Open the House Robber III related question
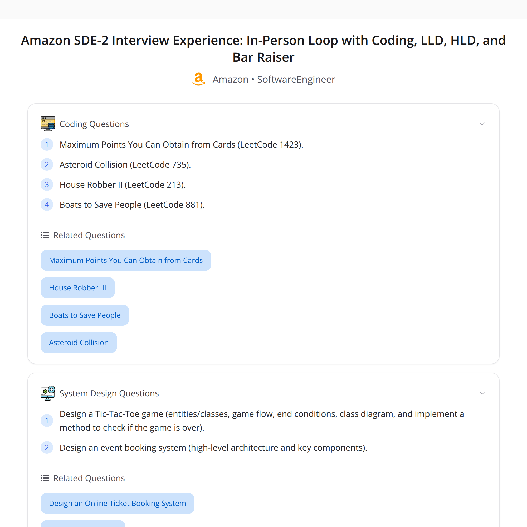The width and height of the screenshot is (527, 527). [77, 287]
